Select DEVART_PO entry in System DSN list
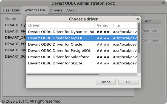Viewport: 167px width, 104px height. click(15, 44)
